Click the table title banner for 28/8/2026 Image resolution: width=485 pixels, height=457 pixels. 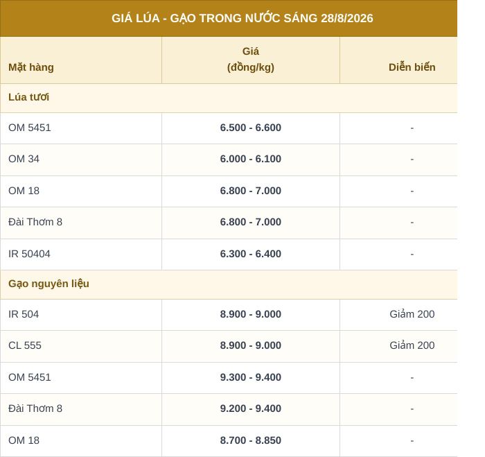[x=229, y=18]
